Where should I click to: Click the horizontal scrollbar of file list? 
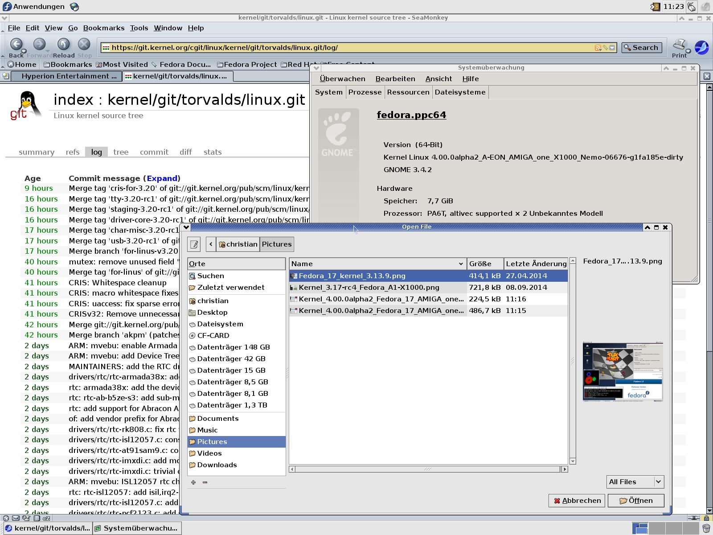(427, 469)
